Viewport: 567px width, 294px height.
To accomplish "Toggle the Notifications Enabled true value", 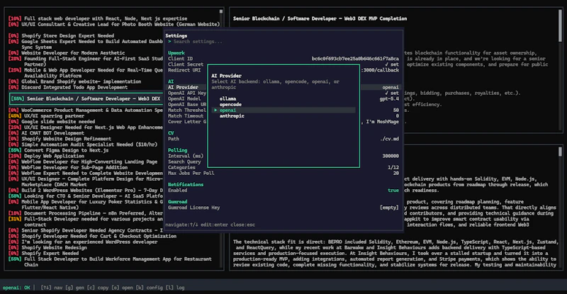I will [x=393, y=190].
